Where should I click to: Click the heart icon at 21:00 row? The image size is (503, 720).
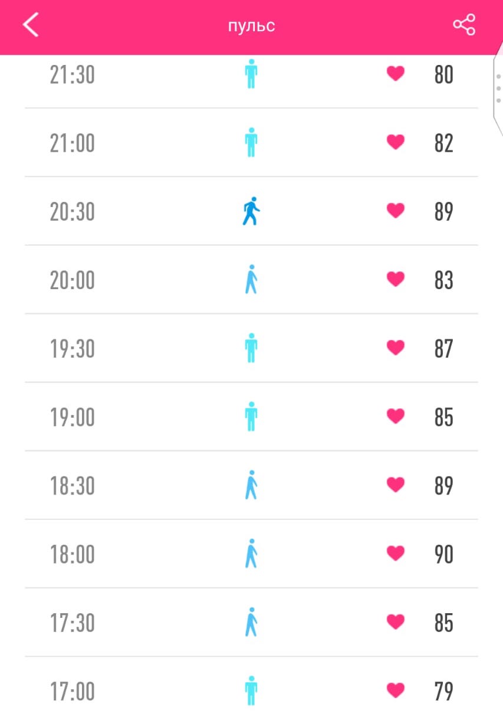coord(396,142)
